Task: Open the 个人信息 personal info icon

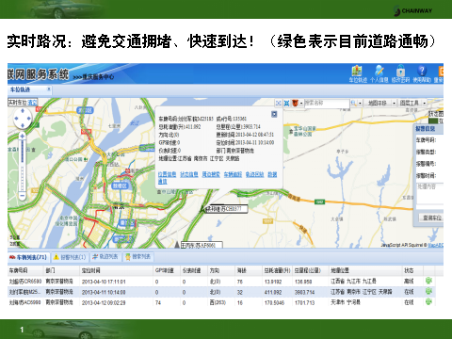Action: pyautogui.click(x=379, y=72)
